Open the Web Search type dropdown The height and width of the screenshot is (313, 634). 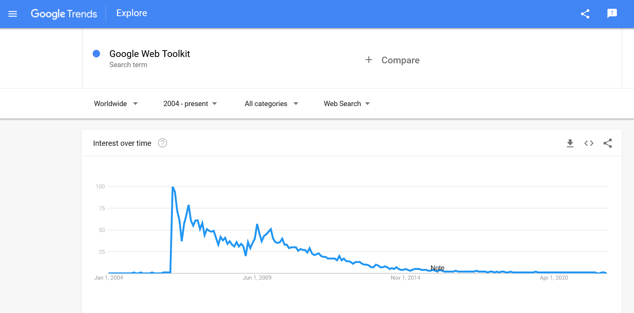coord(346,103)
